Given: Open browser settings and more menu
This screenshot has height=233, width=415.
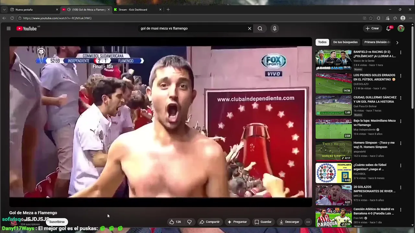Looking at the screenshot, I should coord(411,18).
